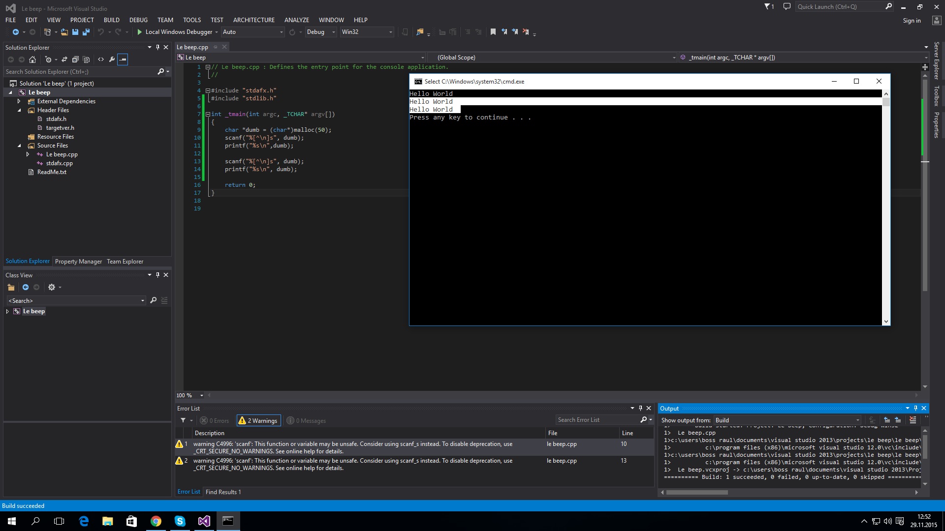Click Sign in link
Image resolution: width=945 pixels, height=531 pixels.
(912, 21)
